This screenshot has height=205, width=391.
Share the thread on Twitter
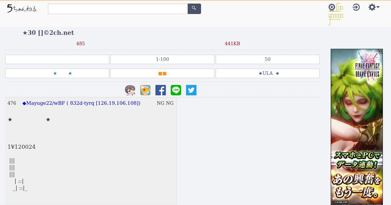pyautogui.click(x=191, y=90)
